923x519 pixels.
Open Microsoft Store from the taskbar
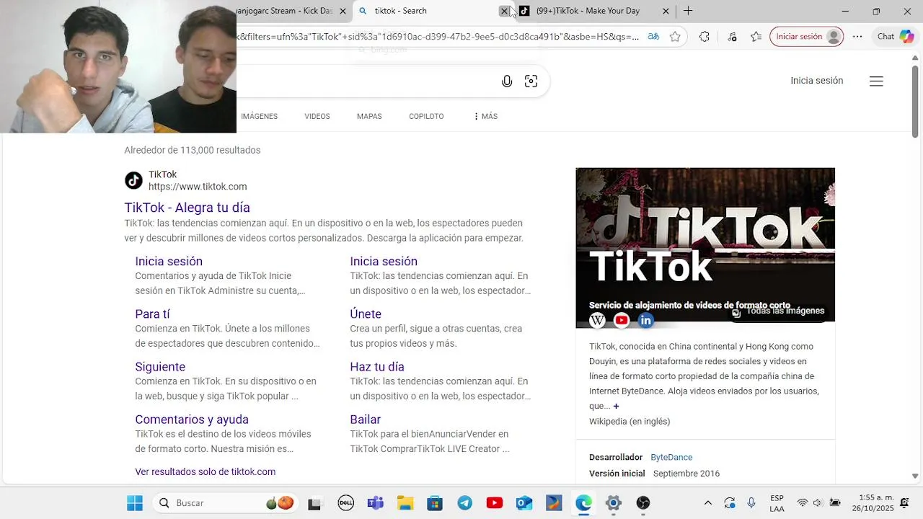click(x=435, y=503)
